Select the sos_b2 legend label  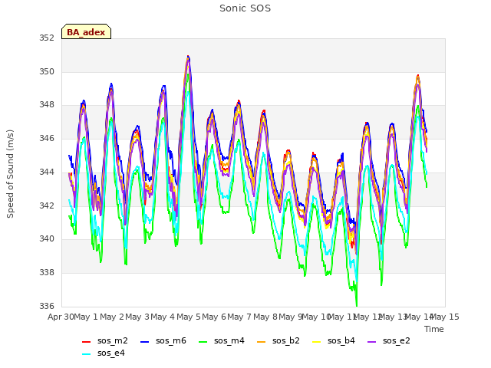tap(286, 340)
